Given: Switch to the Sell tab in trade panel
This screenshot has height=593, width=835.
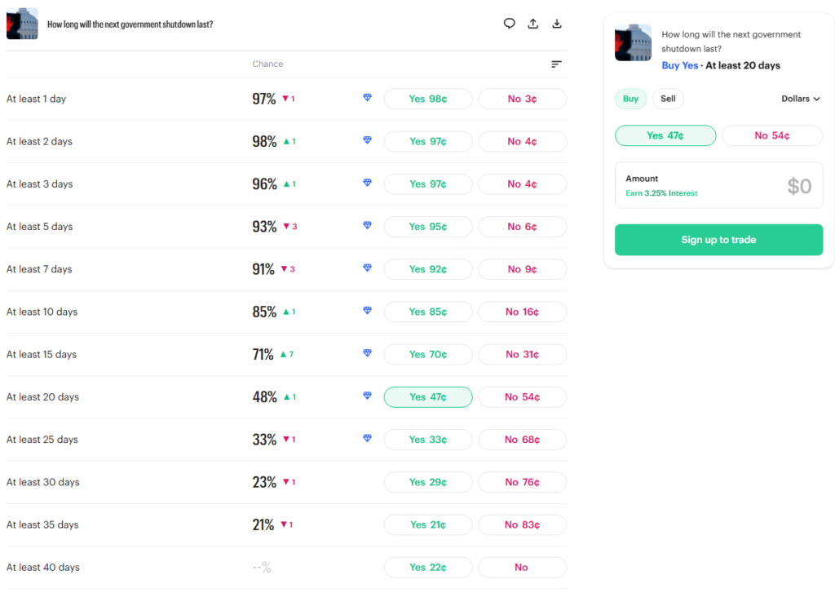Looking at the screenshot, I should 668,99.
